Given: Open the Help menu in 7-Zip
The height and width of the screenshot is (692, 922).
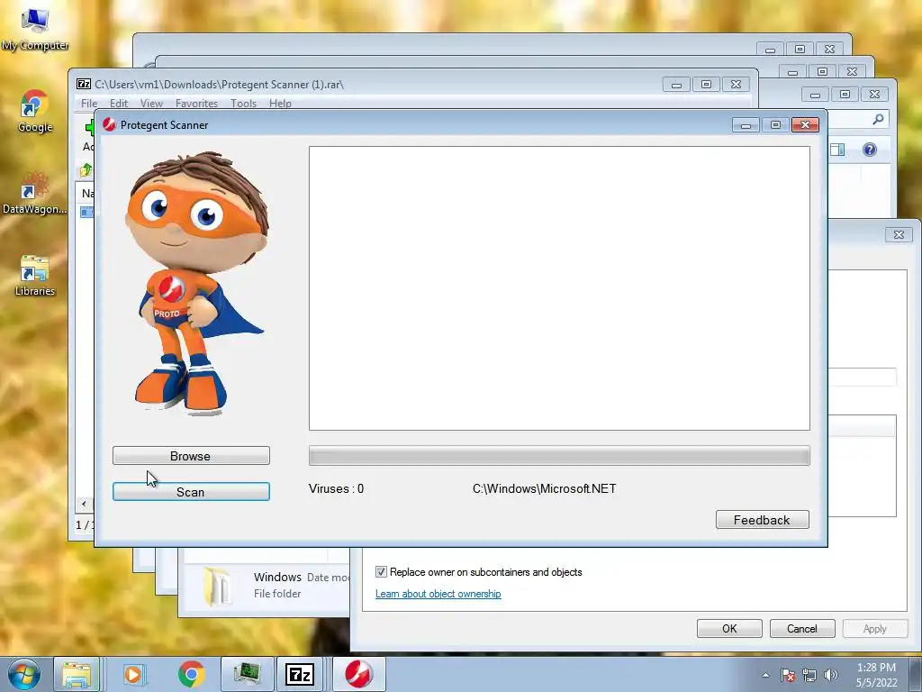Looking at the screenshot, I should [281, 103].
